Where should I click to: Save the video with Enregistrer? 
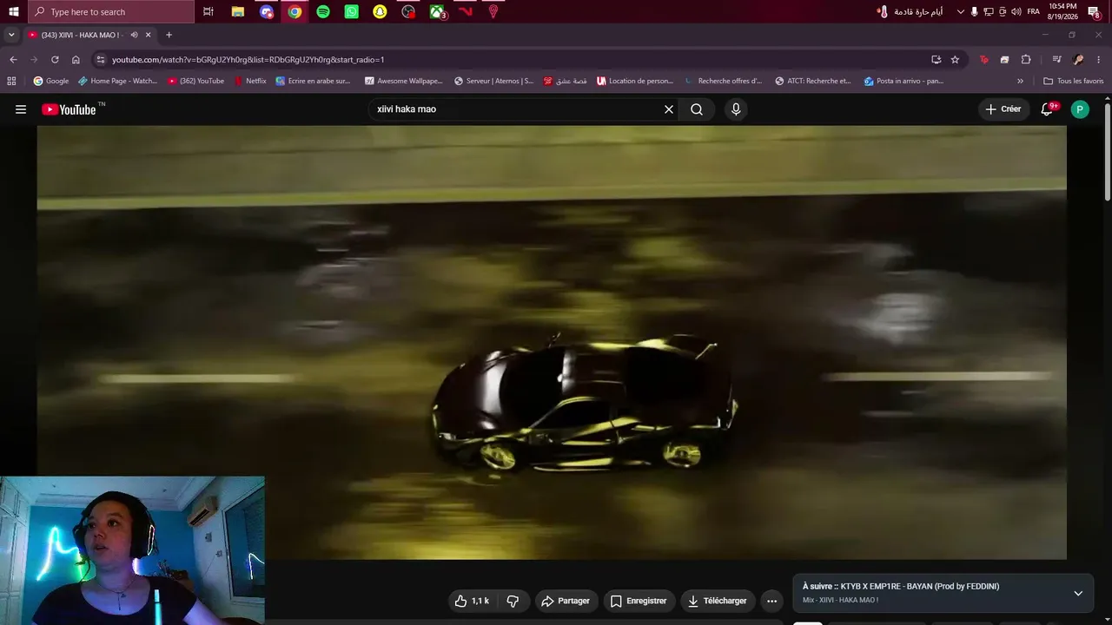point(639,601)
